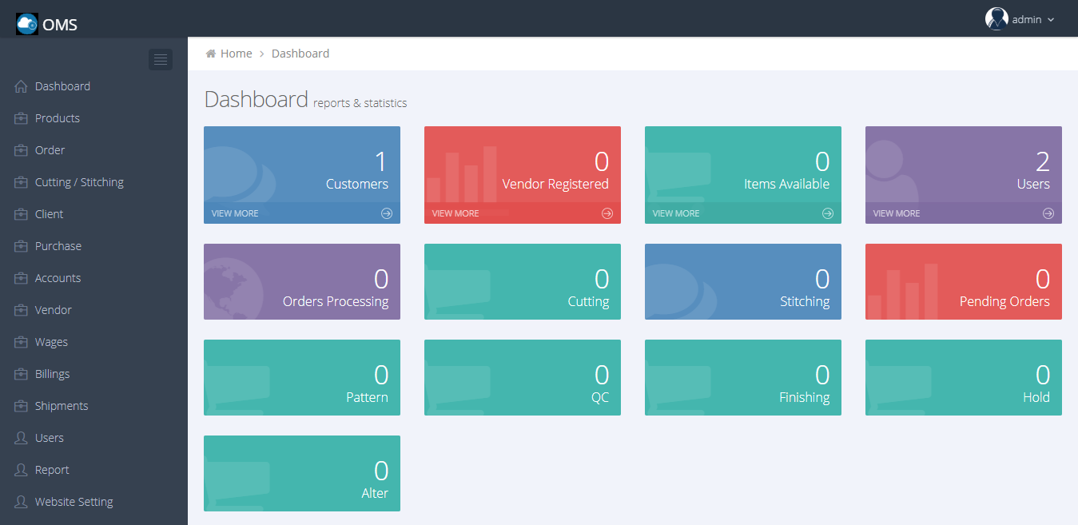Click the Accounts briefcase icon

click(x=21, y=278)
